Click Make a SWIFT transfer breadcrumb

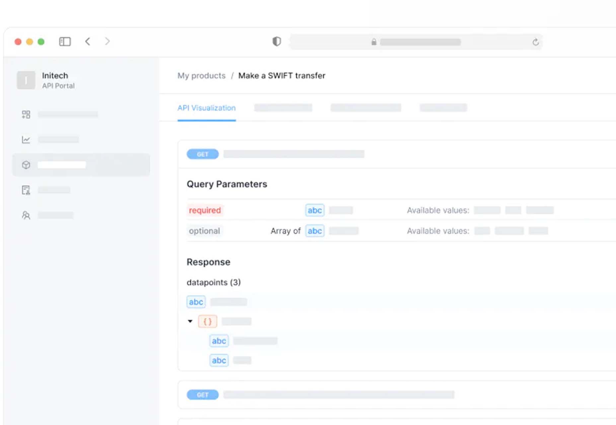click(x=282, y=76)
